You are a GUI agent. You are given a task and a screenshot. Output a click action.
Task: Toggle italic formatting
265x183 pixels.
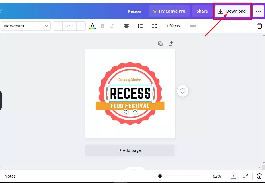[112, 26]
